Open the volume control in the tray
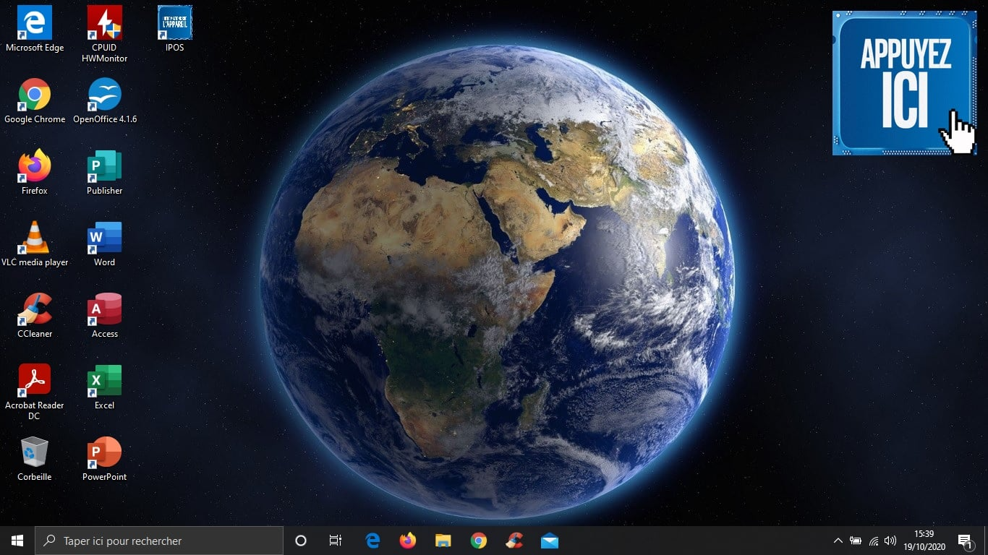988x555 pixels. click(x=890, y=541)
